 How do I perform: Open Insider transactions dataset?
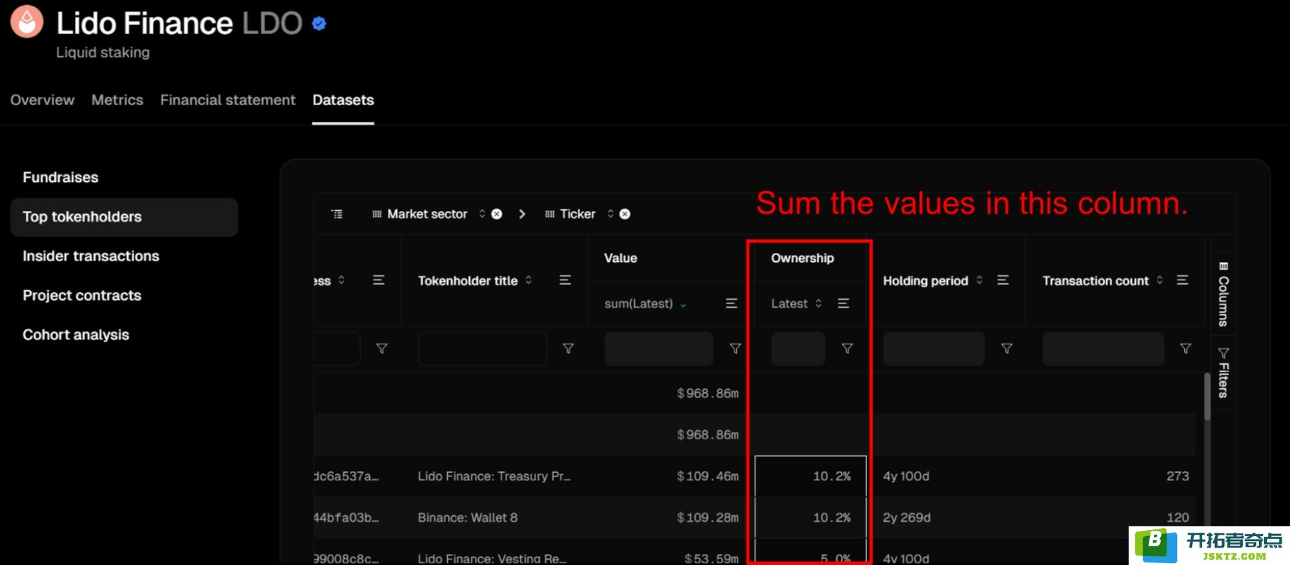(91, 256)
